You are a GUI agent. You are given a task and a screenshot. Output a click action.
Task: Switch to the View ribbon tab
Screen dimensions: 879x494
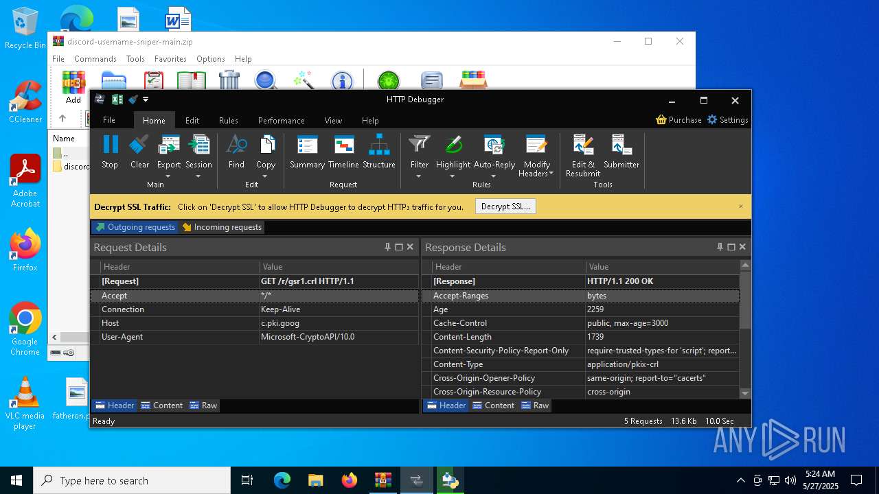[x=333, y=120]
